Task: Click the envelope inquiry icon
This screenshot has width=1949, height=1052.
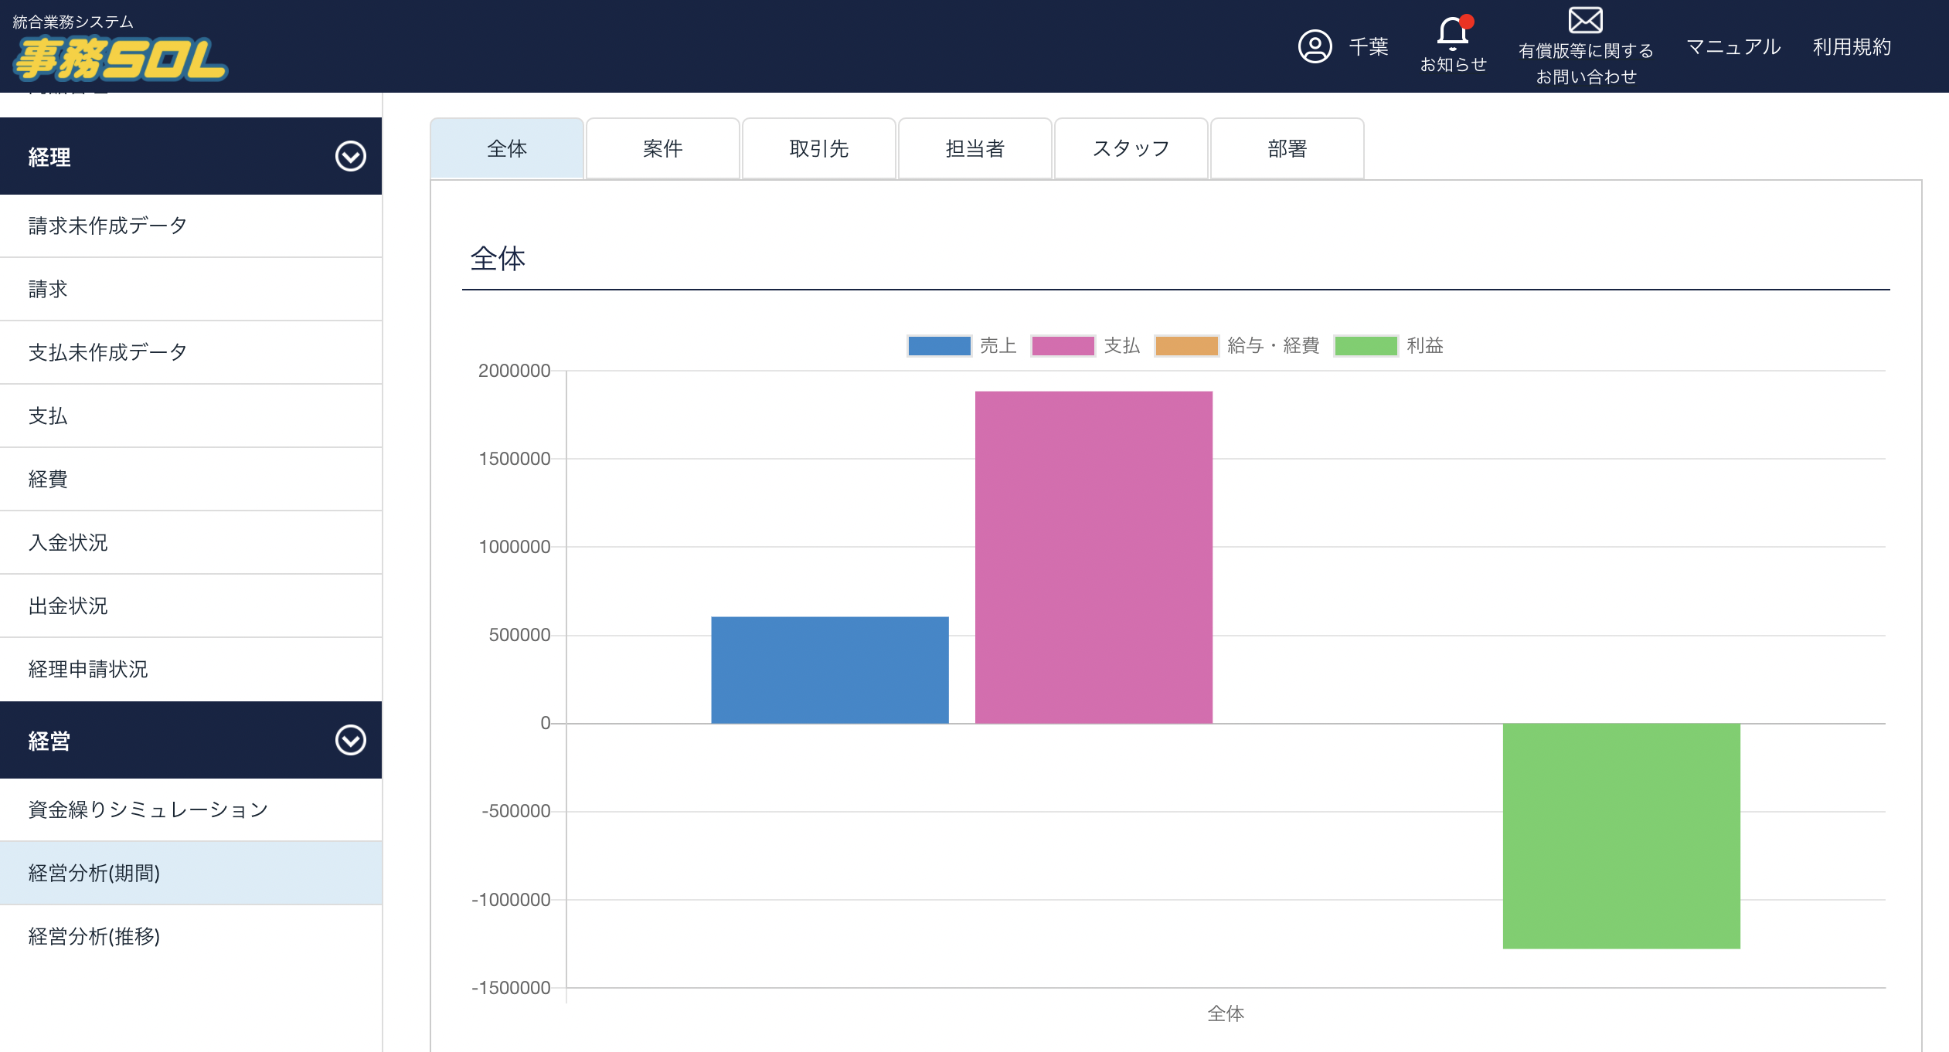Action: point(1585,20)
